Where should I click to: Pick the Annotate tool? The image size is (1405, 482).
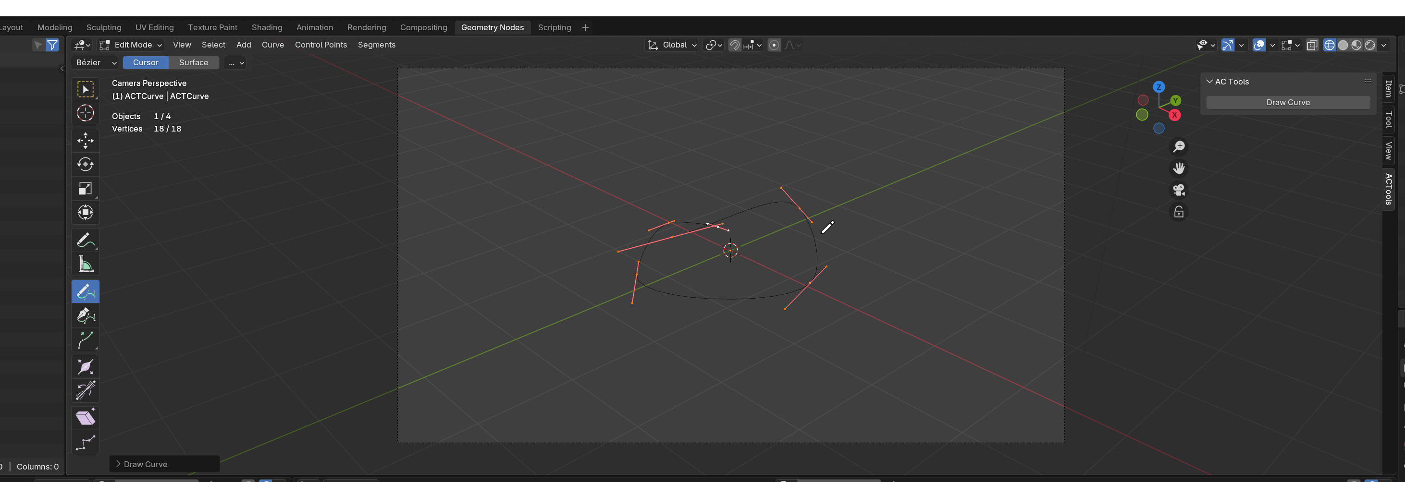click(85, 240)
